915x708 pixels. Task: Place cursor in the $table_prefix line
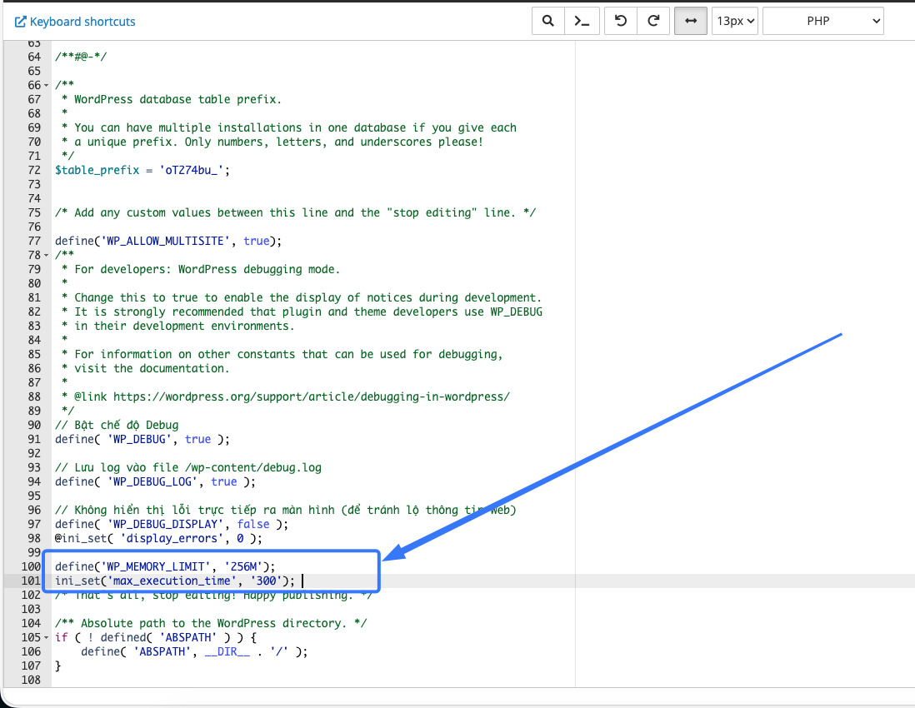[142, 170]
